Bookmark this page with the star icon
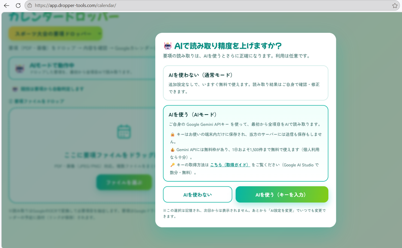 pyautogui.click(x=395, y=5)
